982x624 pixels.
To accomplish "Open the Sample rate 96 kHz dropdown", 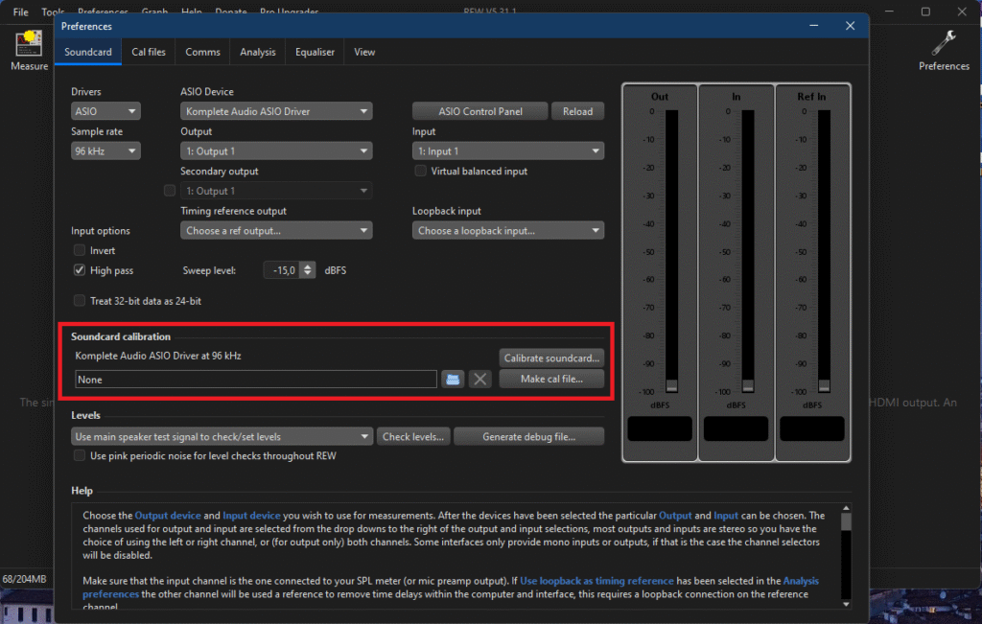I will pyautogui.click(x=105, y=151).
